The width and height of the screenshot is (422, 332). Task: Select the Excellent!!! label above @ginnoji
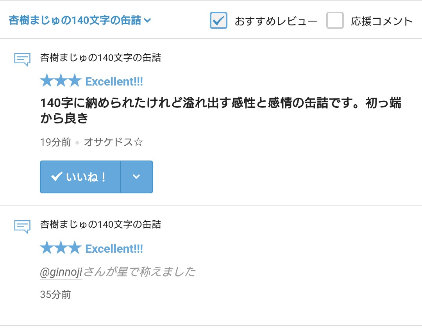coord(114,249)
